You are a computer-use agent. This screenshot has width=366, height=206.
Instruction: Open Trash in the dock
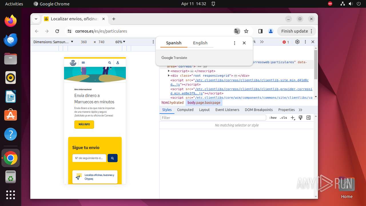coord(11,177)
